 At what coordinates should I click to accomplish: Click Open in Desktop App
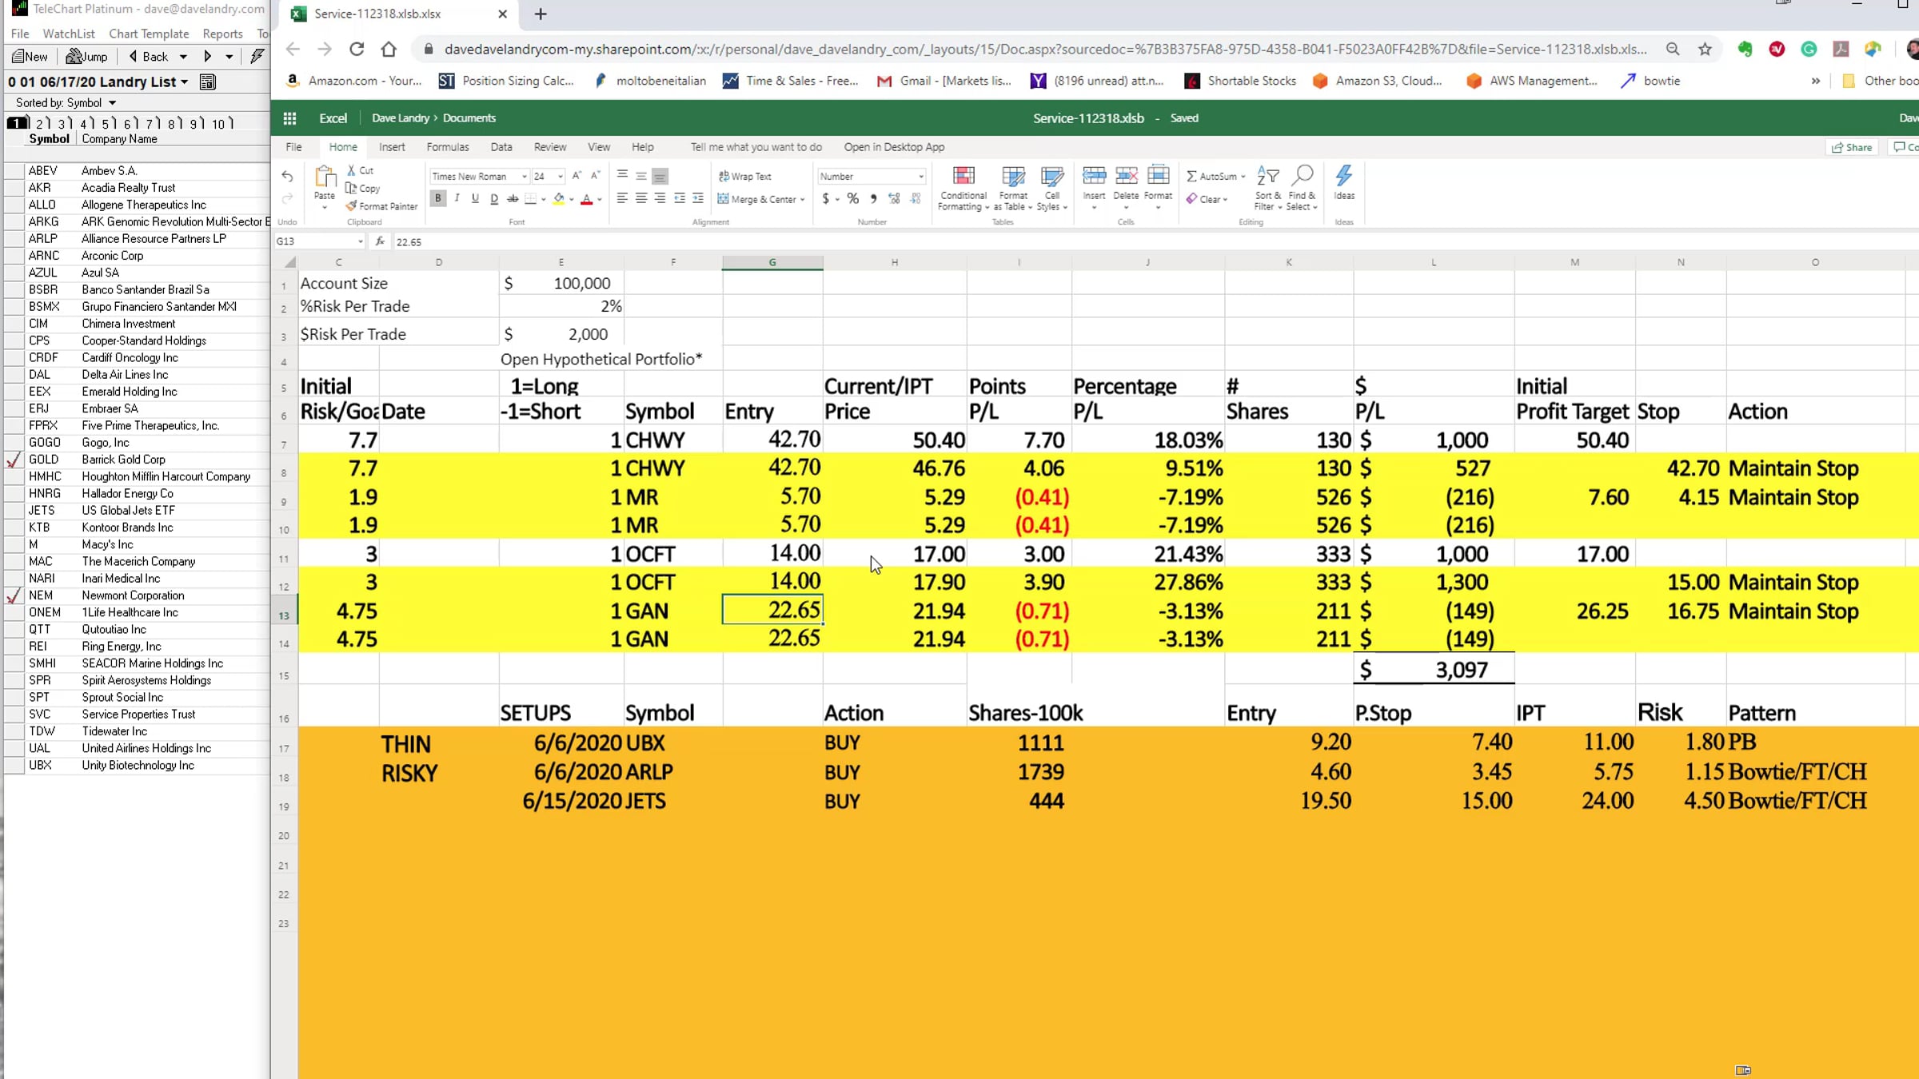(x=894, y=147)
